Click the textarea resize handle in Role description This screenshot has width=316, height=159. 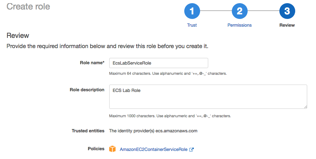click(x=305, y=107)
